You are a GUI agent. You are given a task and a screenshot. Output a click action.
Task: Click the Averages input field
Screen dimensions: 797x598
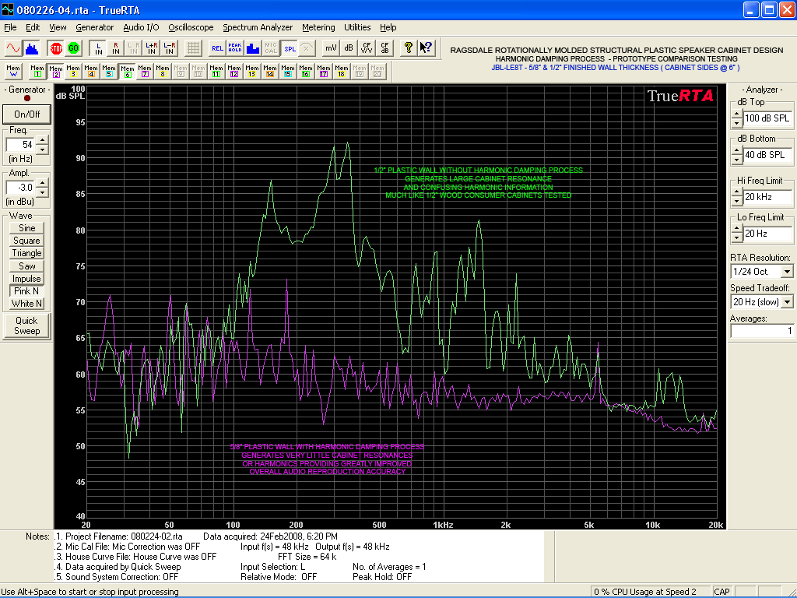(x=761, y=331)
